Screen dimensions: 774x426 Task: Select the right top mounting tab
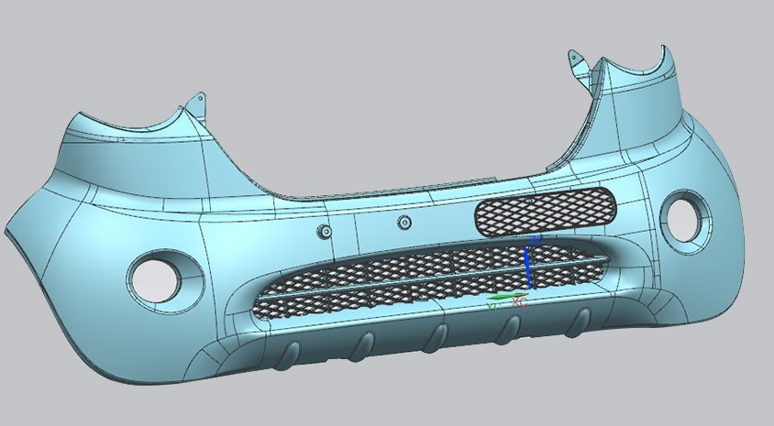pos(577,61)
